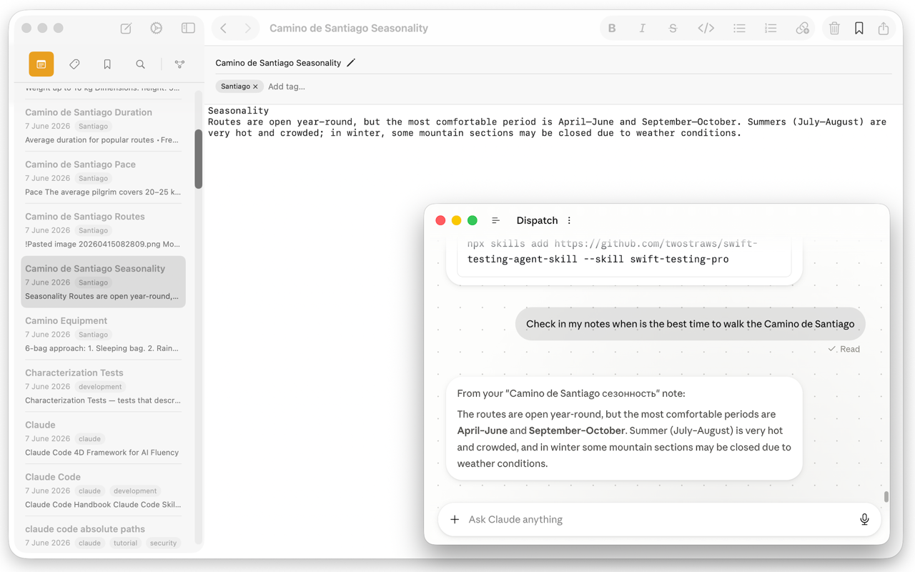This screenshot has height=572, width=915.
Task: Click the Add tag input field
Action: coord(287,87)
